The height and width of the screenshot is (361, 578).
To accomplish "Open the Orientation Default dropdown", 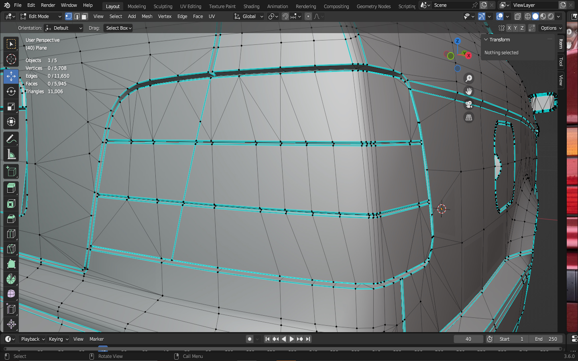I will (x=64, y=28).
